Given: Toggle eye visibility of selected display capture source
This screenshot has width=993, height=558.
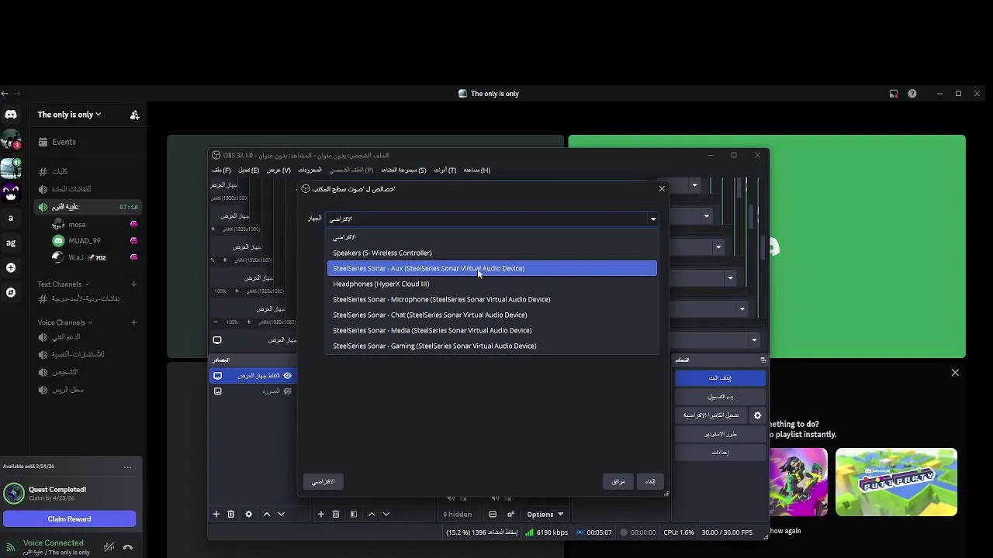Looking at the screenshot, I should click(x=287, y=376).
